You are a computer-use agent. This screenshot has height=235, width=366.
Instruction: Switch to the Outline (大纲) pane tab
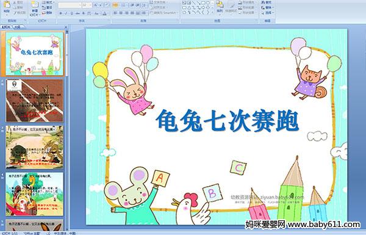pyautogui.click(x=17, y=27)
